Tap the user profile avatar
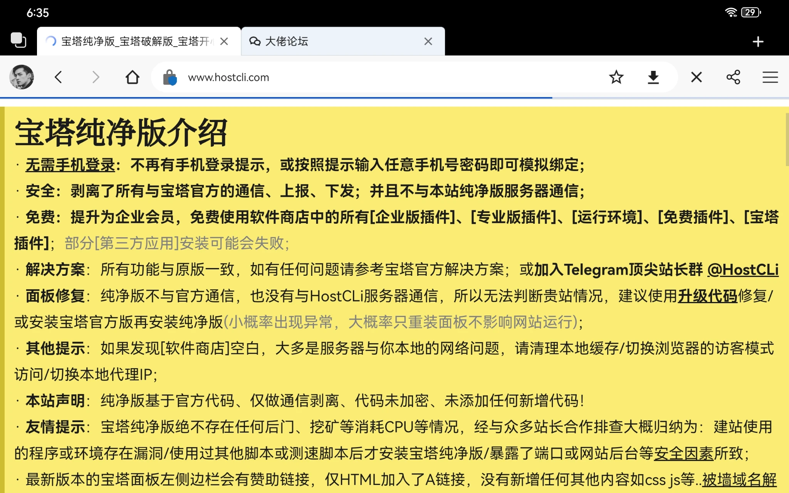The height and width of the screenshot is (493, 789). 22,77
